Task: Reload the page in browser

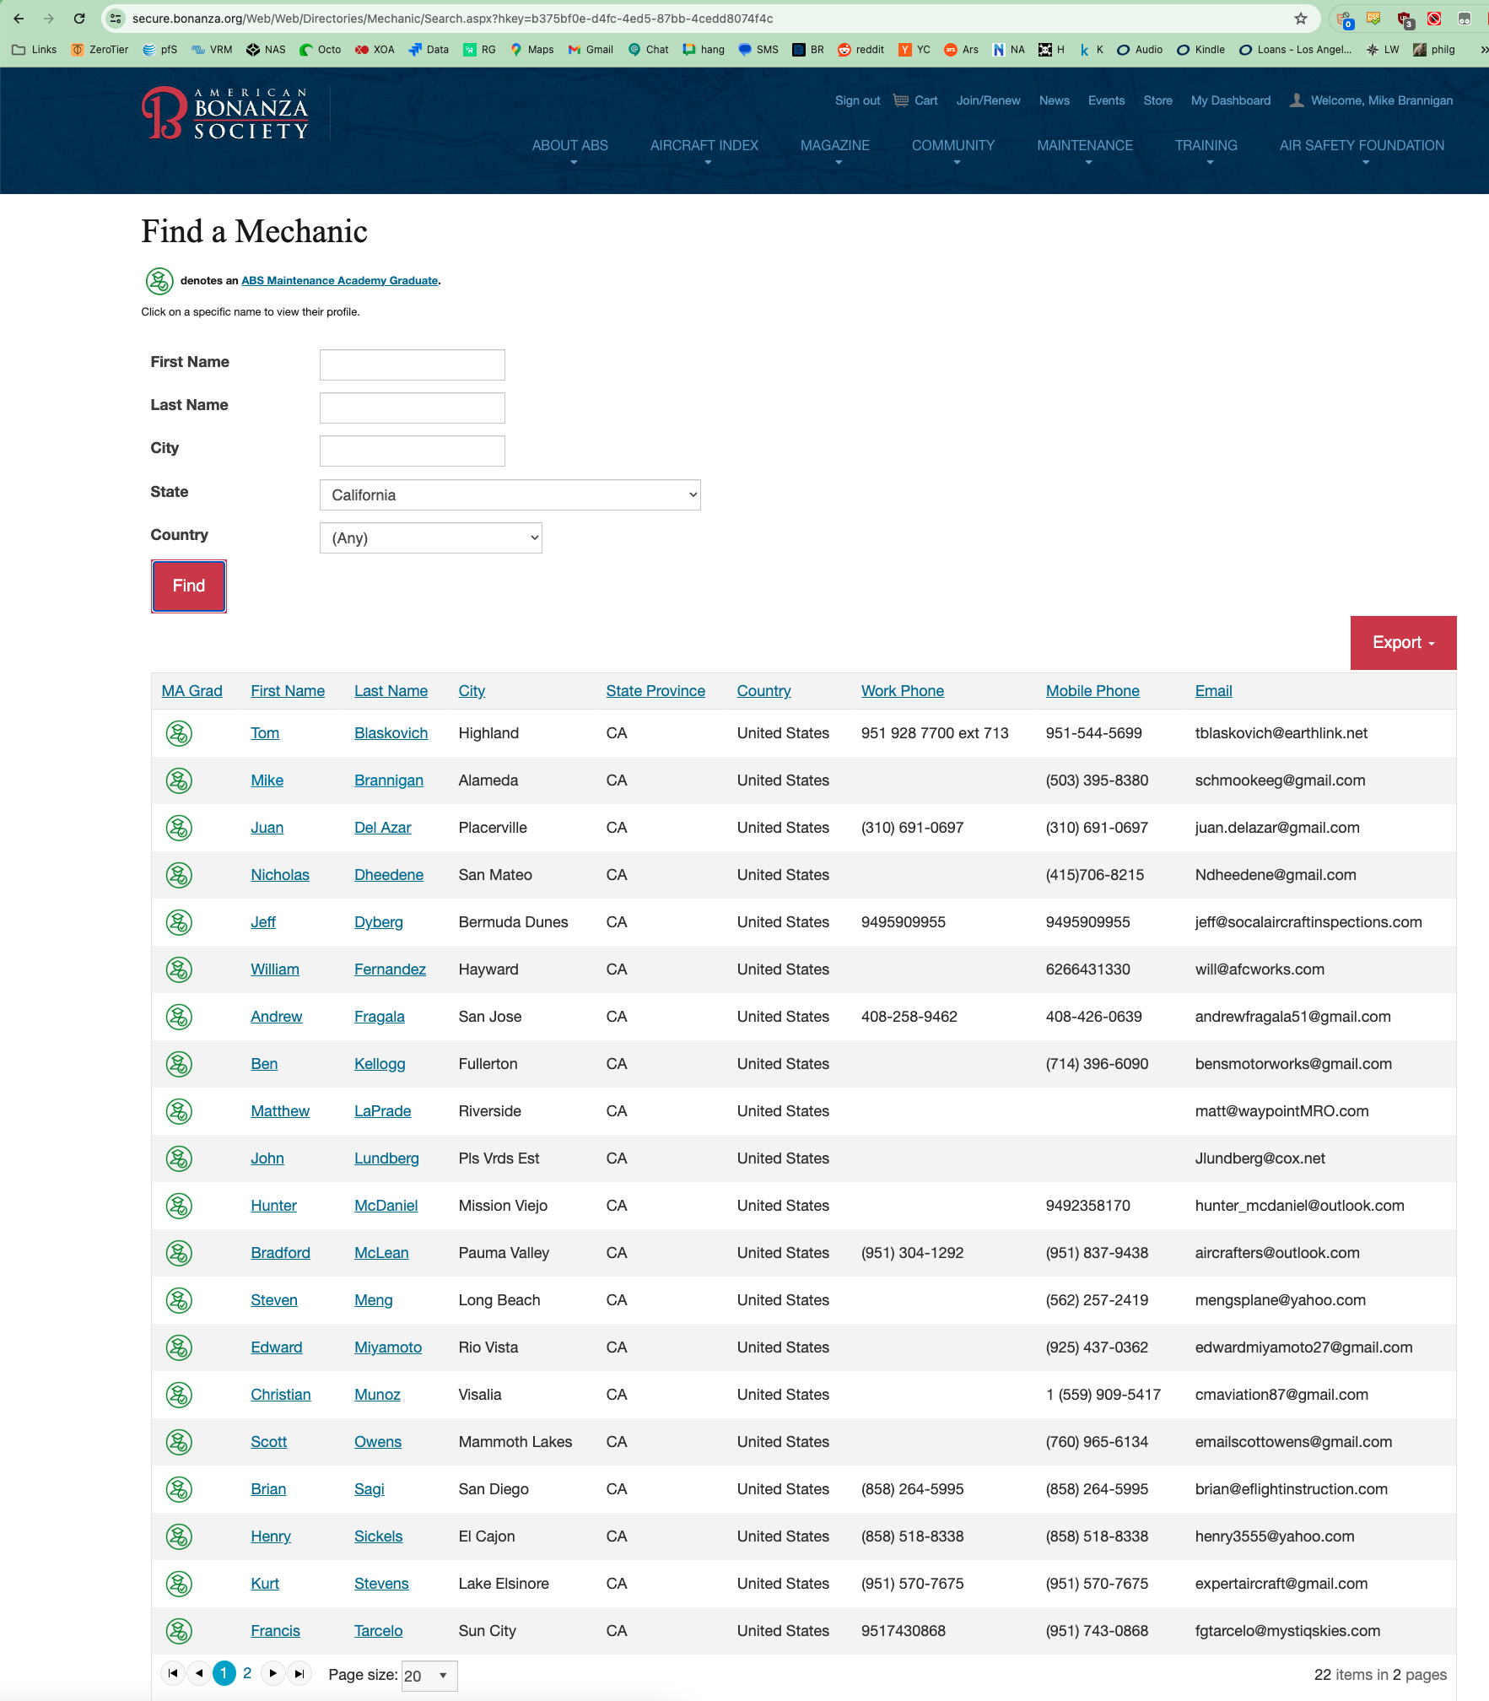Action: [79, 19]
